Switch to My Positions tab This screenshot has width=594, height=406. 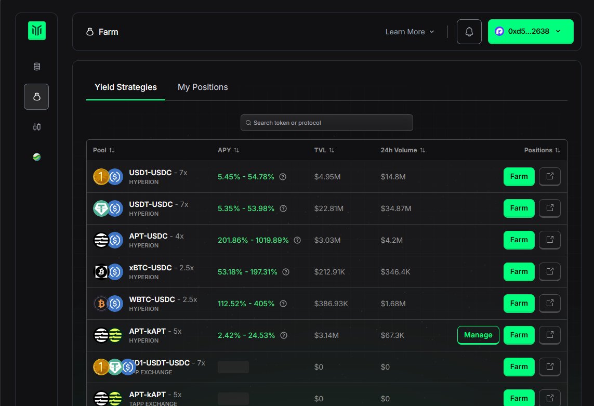point(203,87)
